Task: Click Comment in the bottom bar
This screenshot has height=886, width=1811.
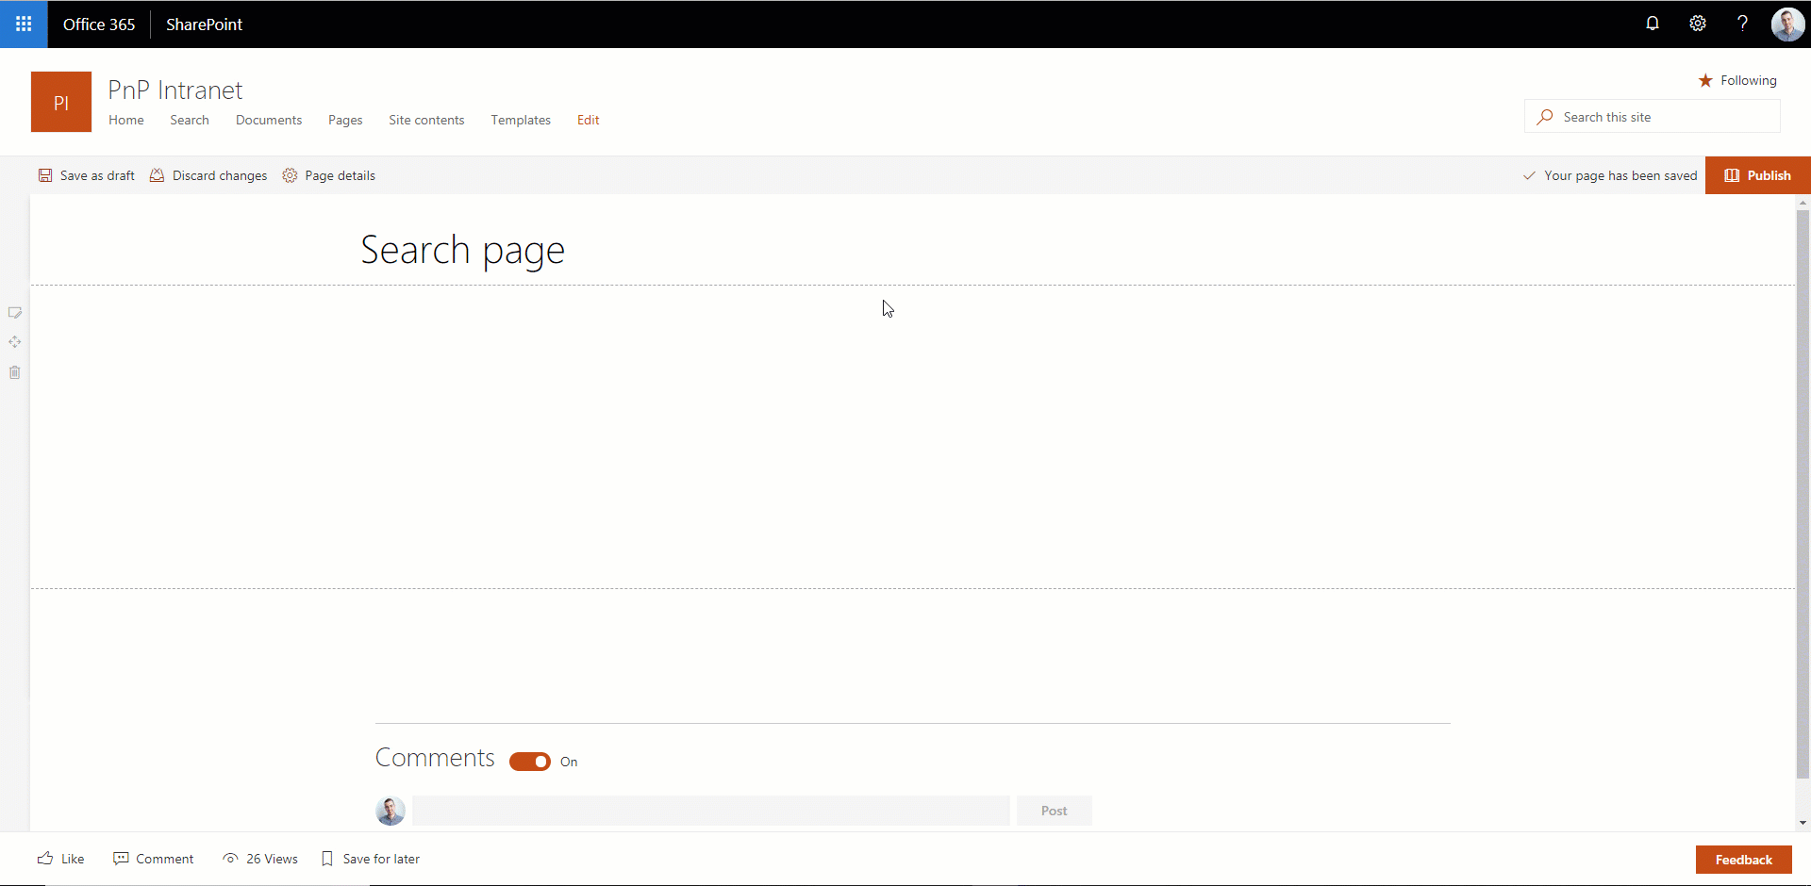Action: click(153, 859)
